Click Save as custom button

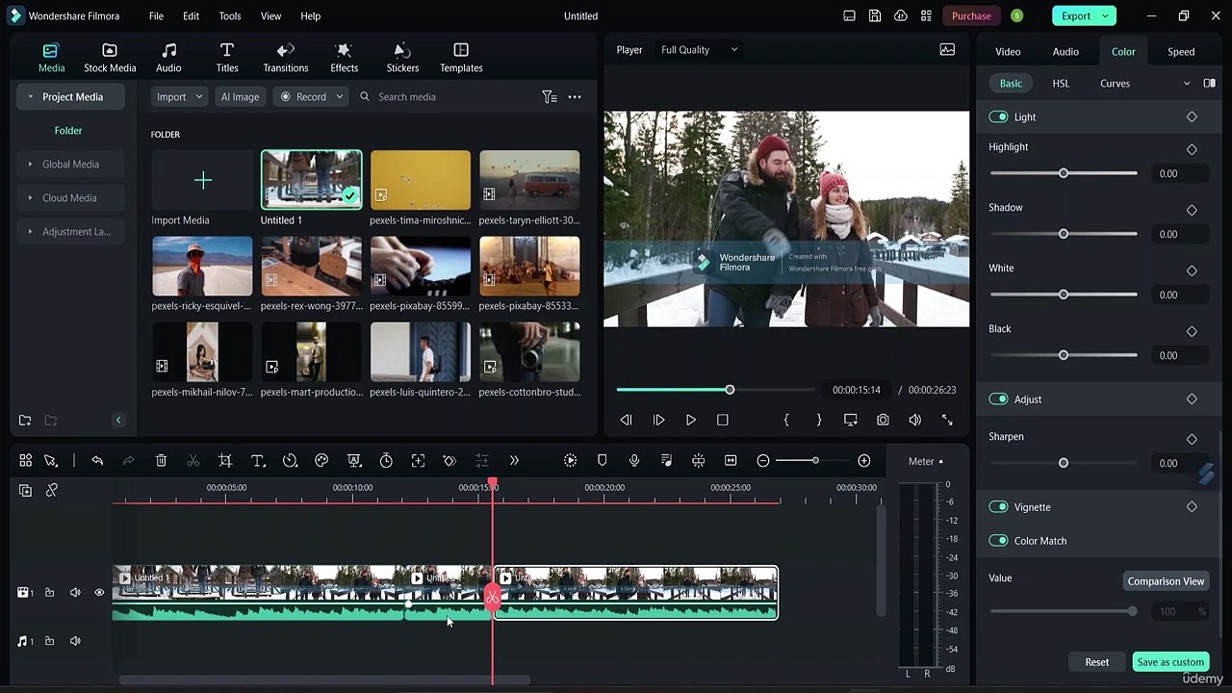click(x=1170, y=662)
